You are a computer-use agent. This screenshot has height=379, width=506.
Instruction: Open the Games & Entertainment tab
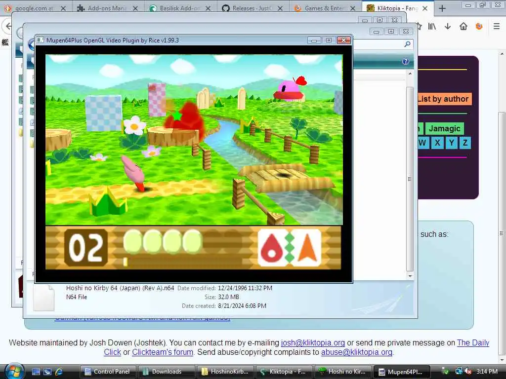(x=324, y=8)
